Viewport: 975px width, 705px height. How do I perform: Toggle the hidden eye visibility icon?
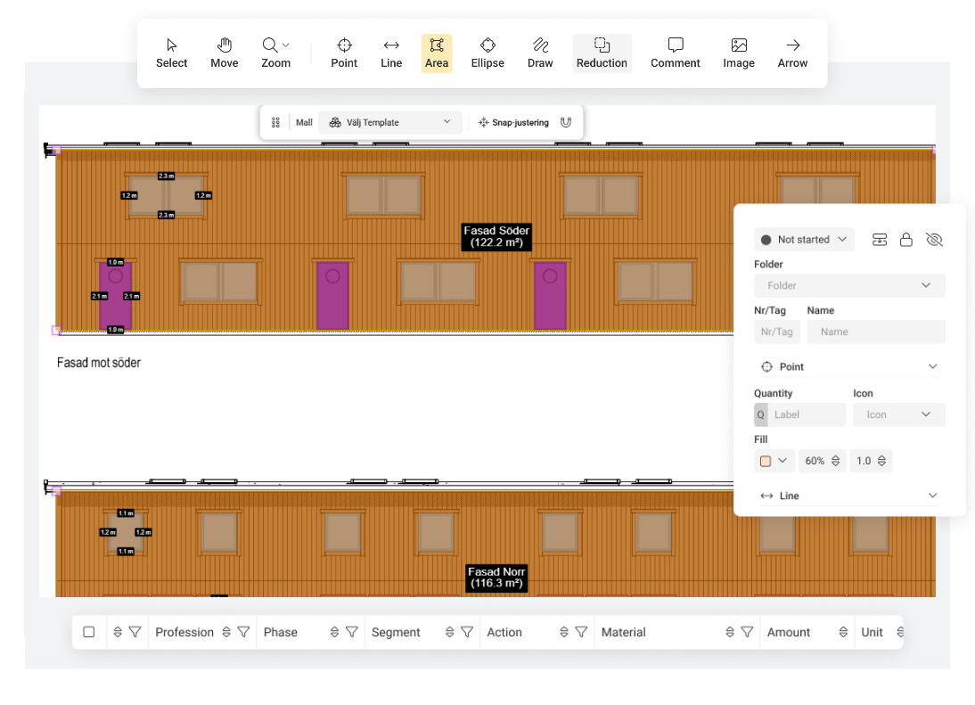click(934, 240)
